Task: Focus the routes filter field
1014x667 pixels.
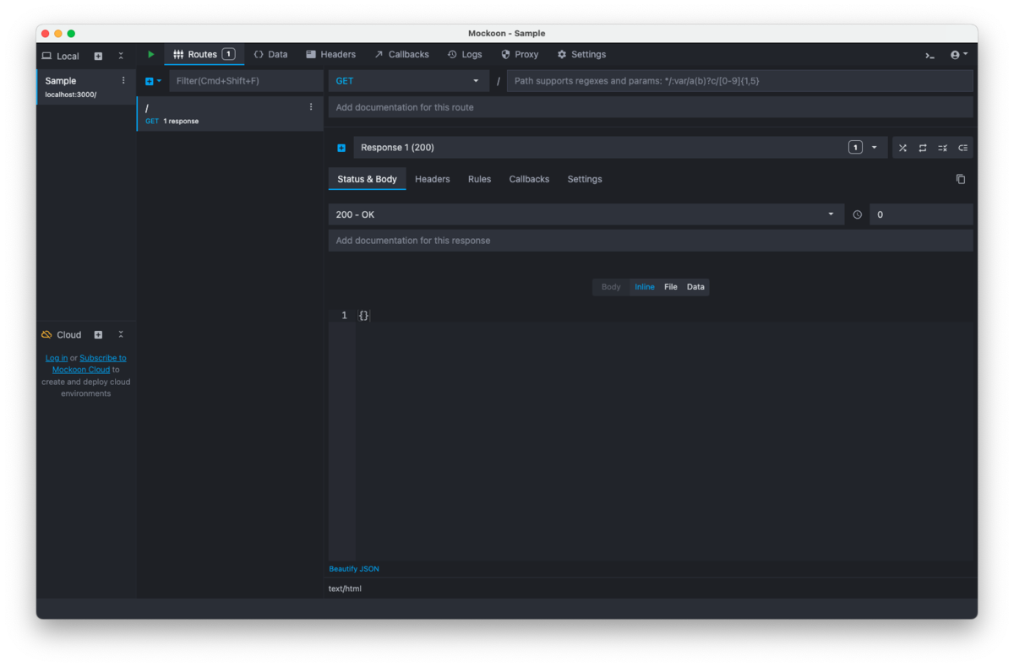Action: tap(246, 81)
